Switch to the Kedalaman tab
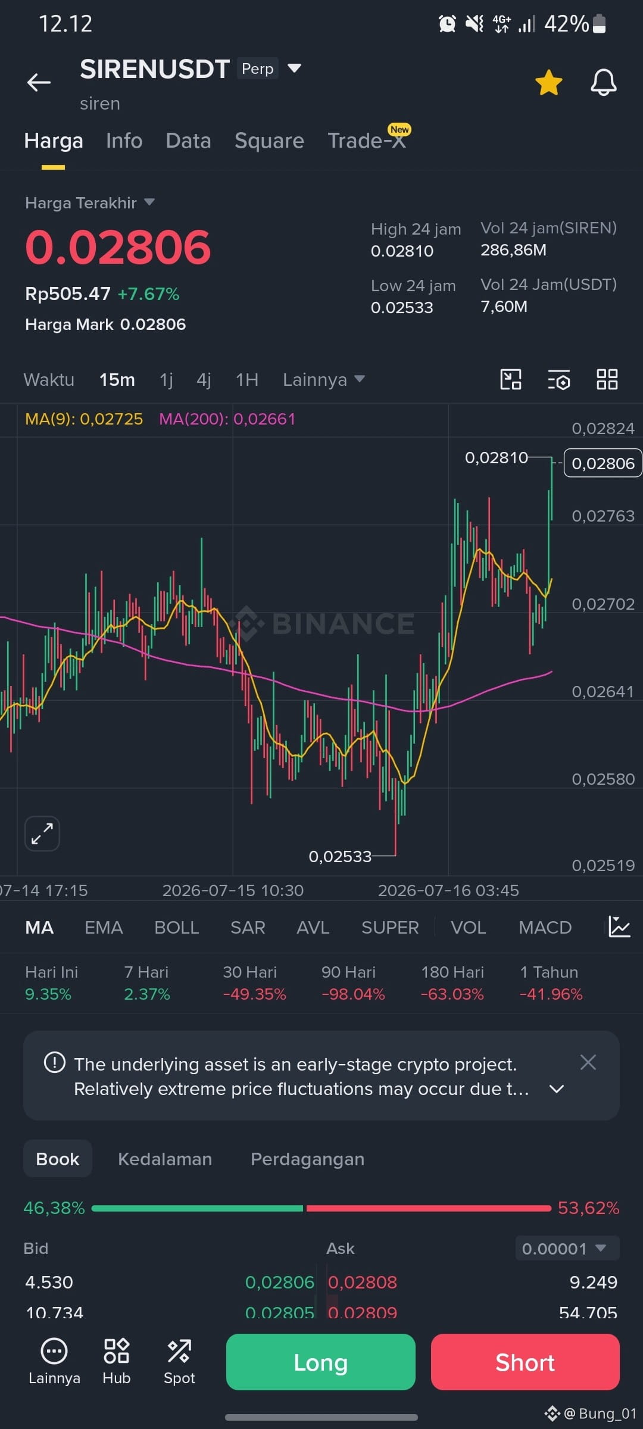This screenshot has width=643, height=1429. click(x=165, y=1159)
